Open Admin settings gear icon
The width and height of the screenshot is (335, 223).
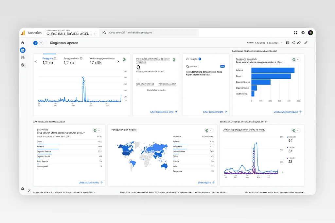(x=23, y=189)
